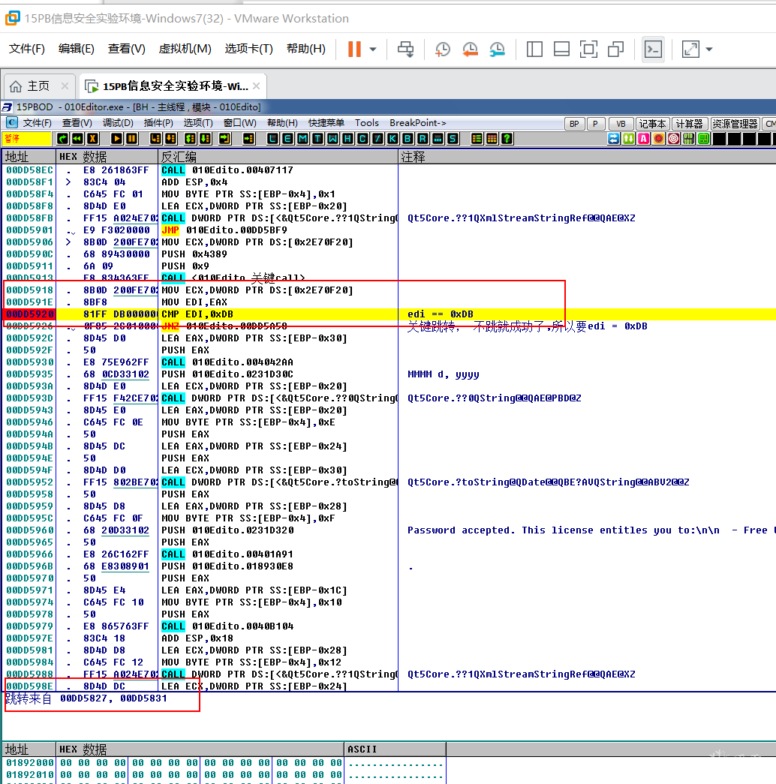Click the blue swap arrows plugin icon
The image size is (776, 784).
pos(613,139)
